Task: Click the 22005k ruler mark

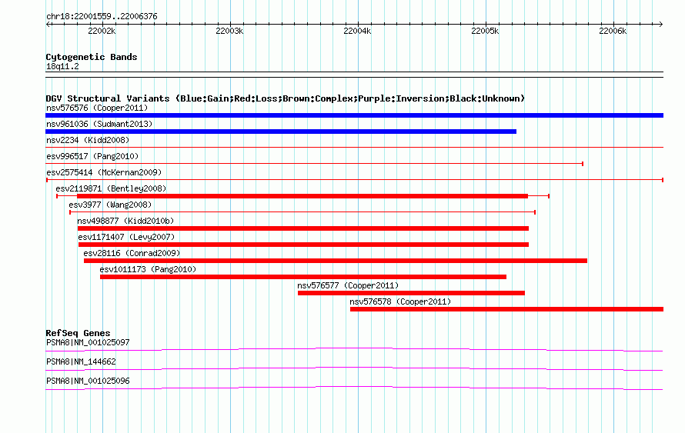Action: point(485,31)
